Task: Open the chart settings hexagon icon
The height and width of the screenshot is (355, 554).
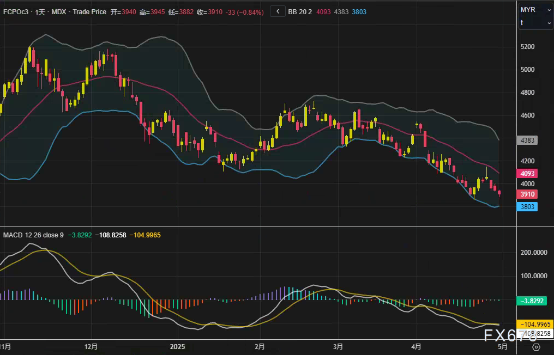Action: [536, 347]
